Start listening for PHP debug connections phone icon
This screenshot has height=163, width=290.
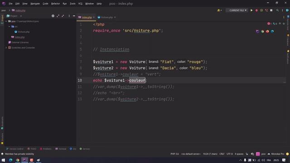(266, 10)
